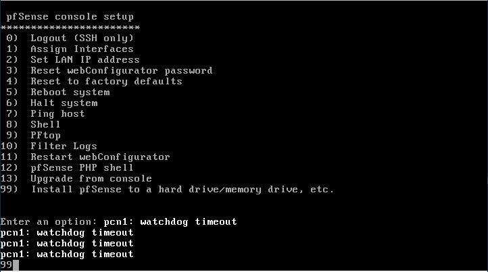Click the 'Enter an option:' prompt
The width and height of the screenshot is (488, 272).
(49, 222)
